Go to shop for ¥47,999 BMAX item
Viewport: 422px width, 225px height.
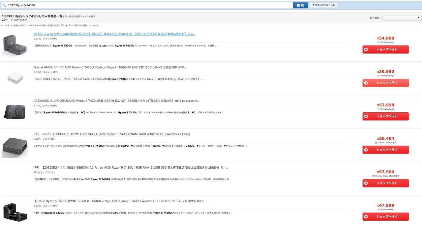click(x=385, y=216)
